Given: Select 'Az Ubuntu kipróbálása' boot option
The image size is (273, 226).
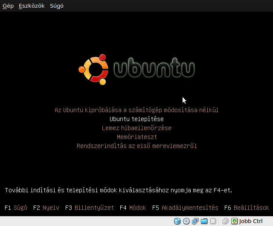Looking at the screenshot, I should (x=136, y=110).
